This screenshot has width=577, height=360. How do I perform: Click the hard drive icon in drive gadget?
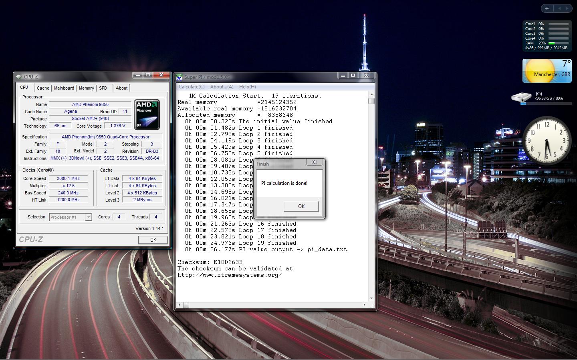pyautogui.click(x=521, y=97)
